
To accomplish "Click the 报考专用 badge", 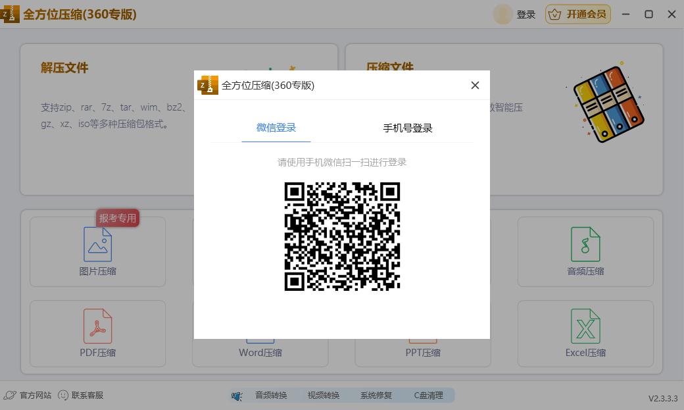I will [x=118, y=218].
